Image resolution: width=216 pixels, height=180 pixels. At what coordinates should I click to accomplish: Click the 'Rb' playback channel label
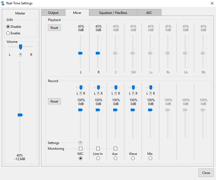click(x=203, y=72)
